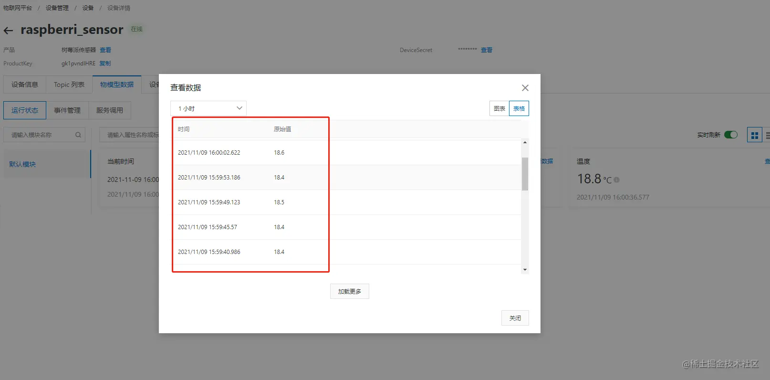This screenshot has width=770, height=380.
Task: Click the dialog table's vertical scrollbar thumb
Action: click(x=525, y=174)
